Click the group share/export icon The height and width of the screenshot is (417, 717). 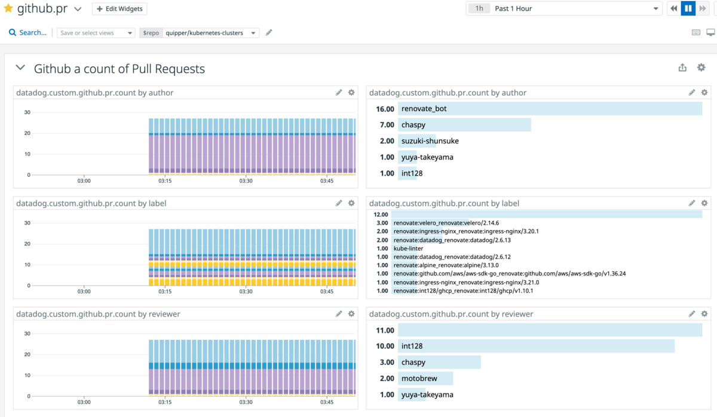(682, 68)
